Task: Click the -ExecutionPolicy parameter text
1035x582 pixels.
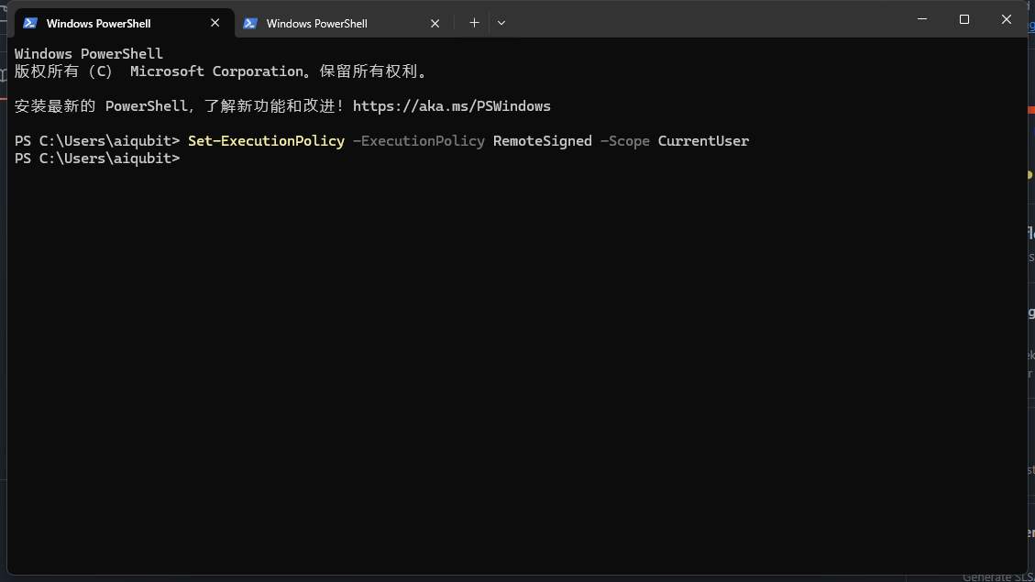Action: pos(418,141)
